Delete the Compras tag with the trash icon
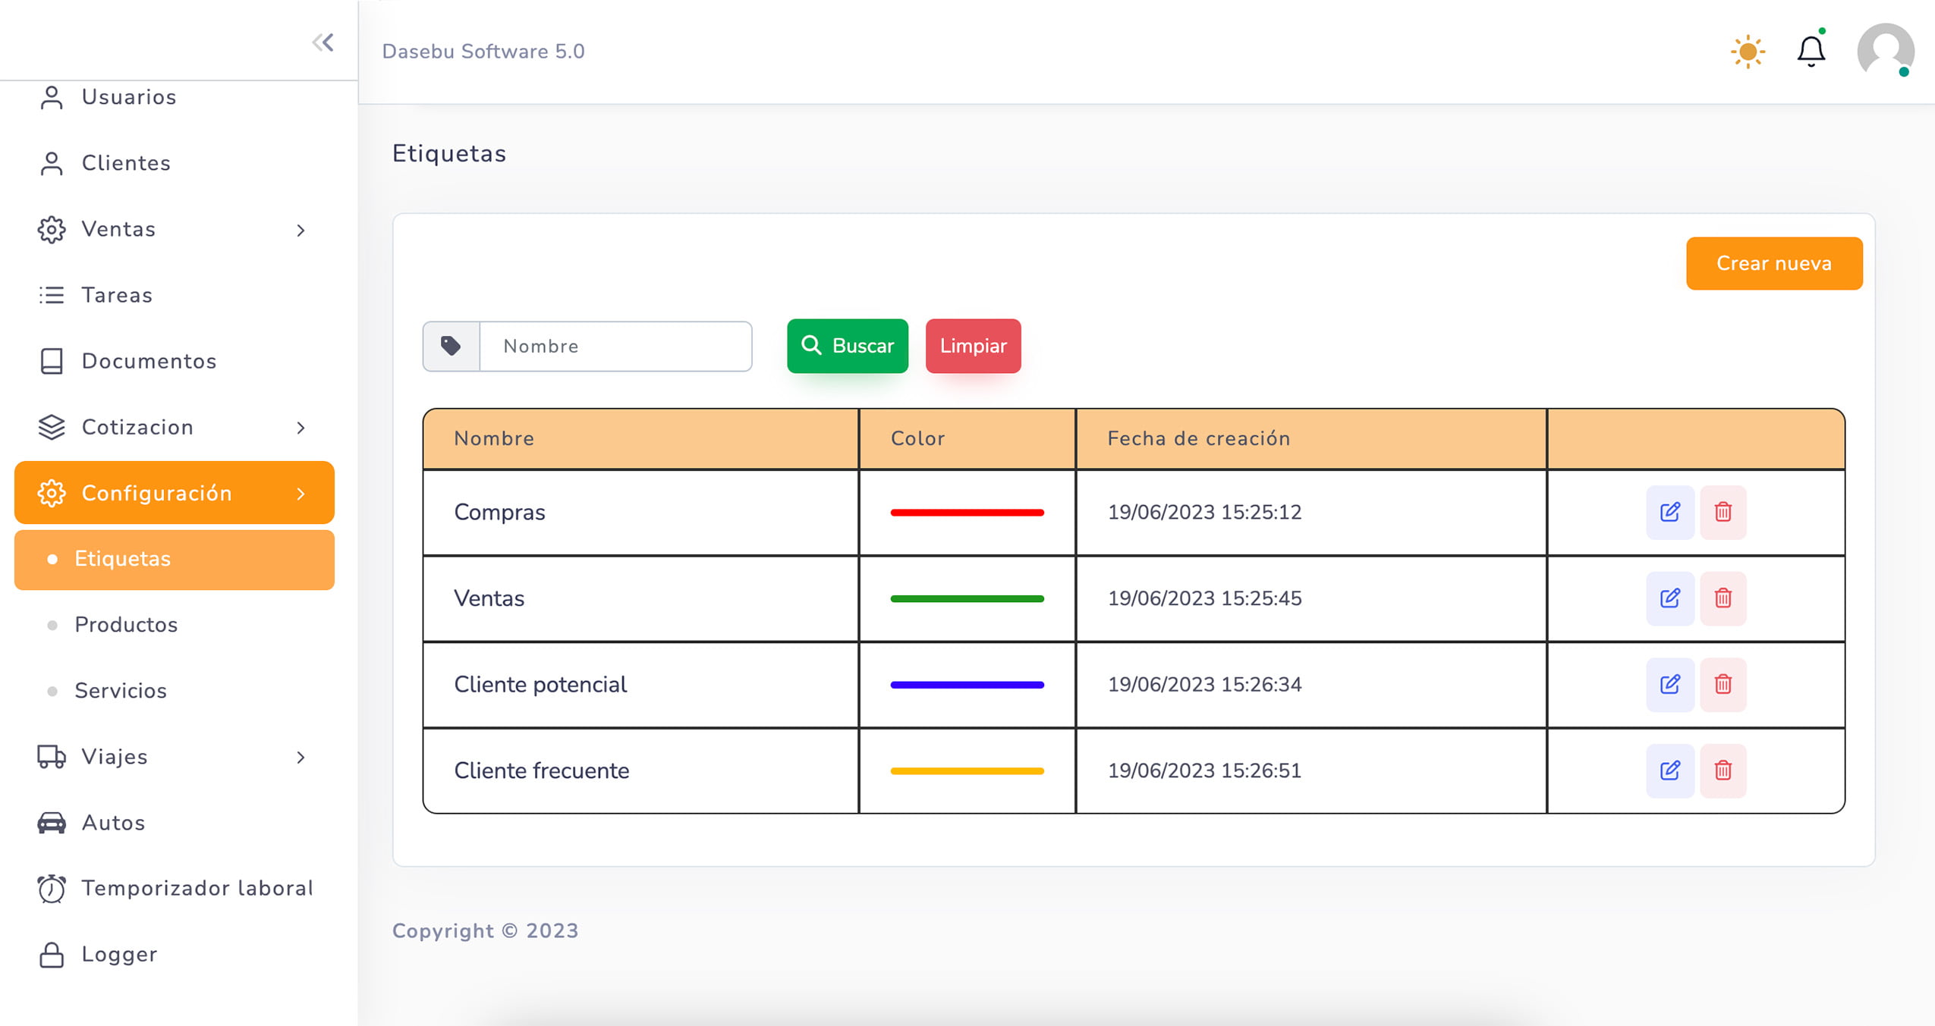1935x1026 pixels. pyautogui.click(x=1723, y=512)
